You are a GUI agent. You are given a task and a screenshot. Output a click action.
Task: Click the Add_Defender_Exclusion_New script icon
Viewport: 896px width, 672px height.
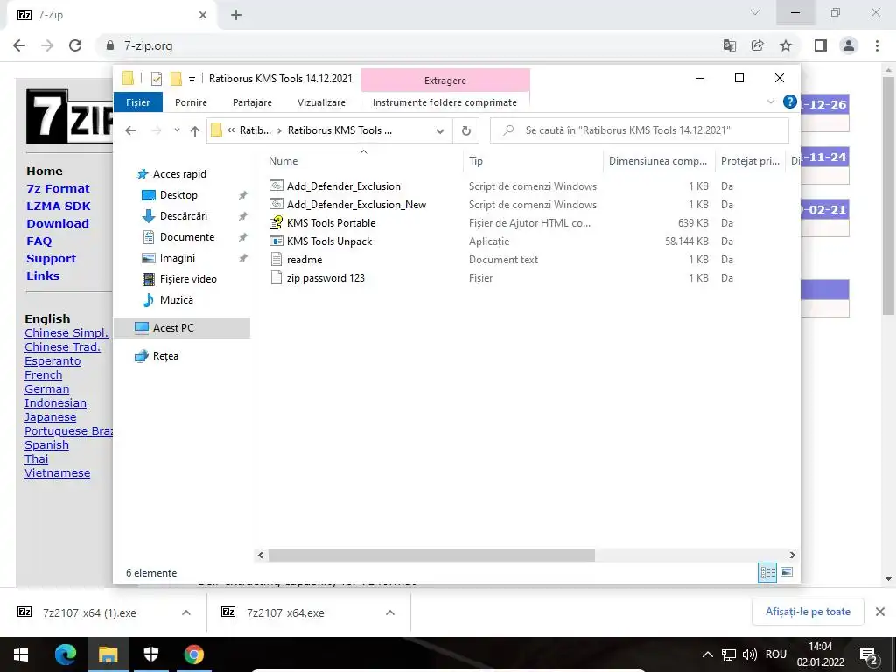(276, 204)
